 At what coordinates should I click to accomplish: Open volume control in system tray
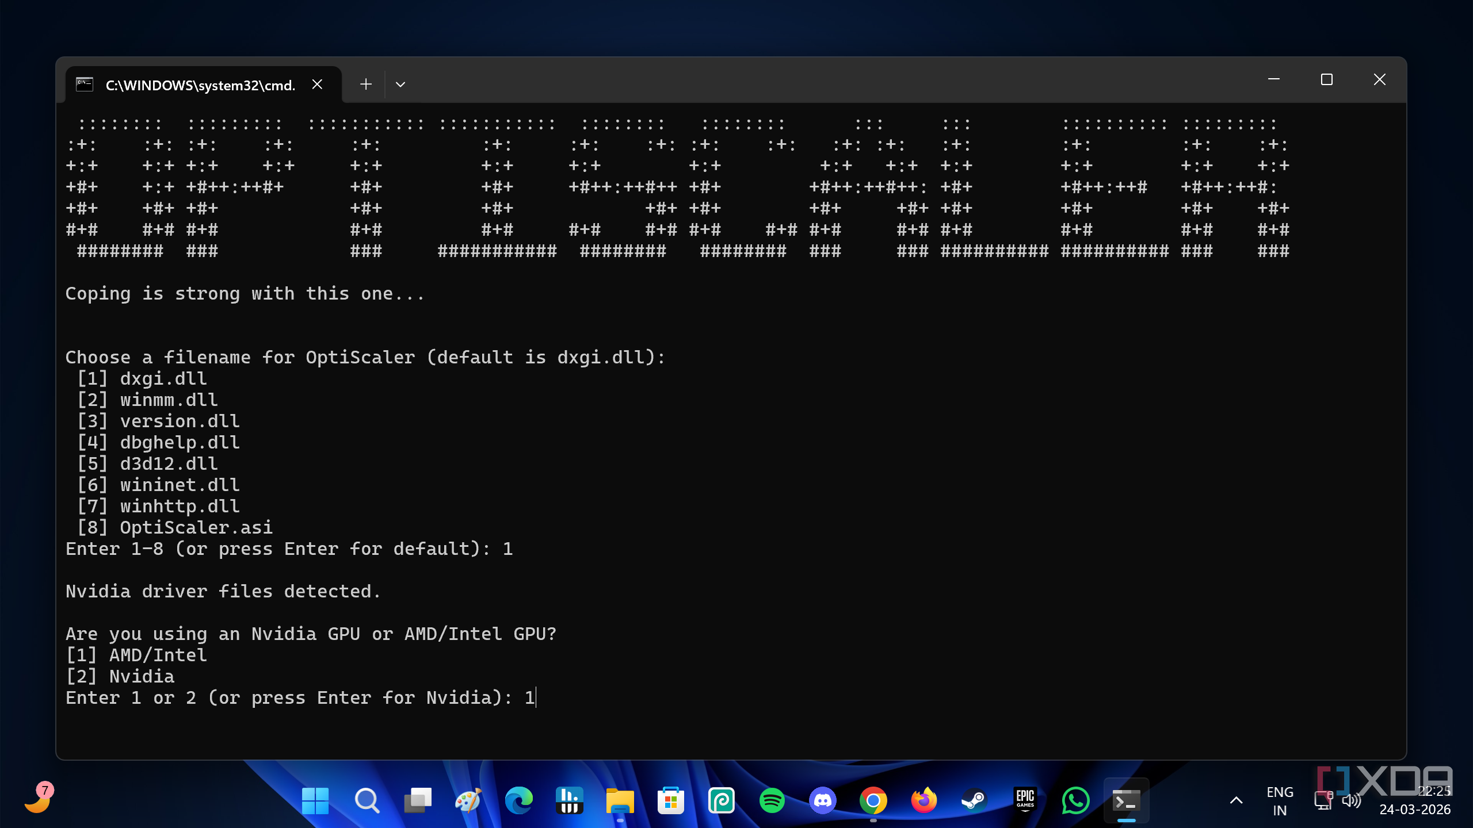tap(1352, 800)
